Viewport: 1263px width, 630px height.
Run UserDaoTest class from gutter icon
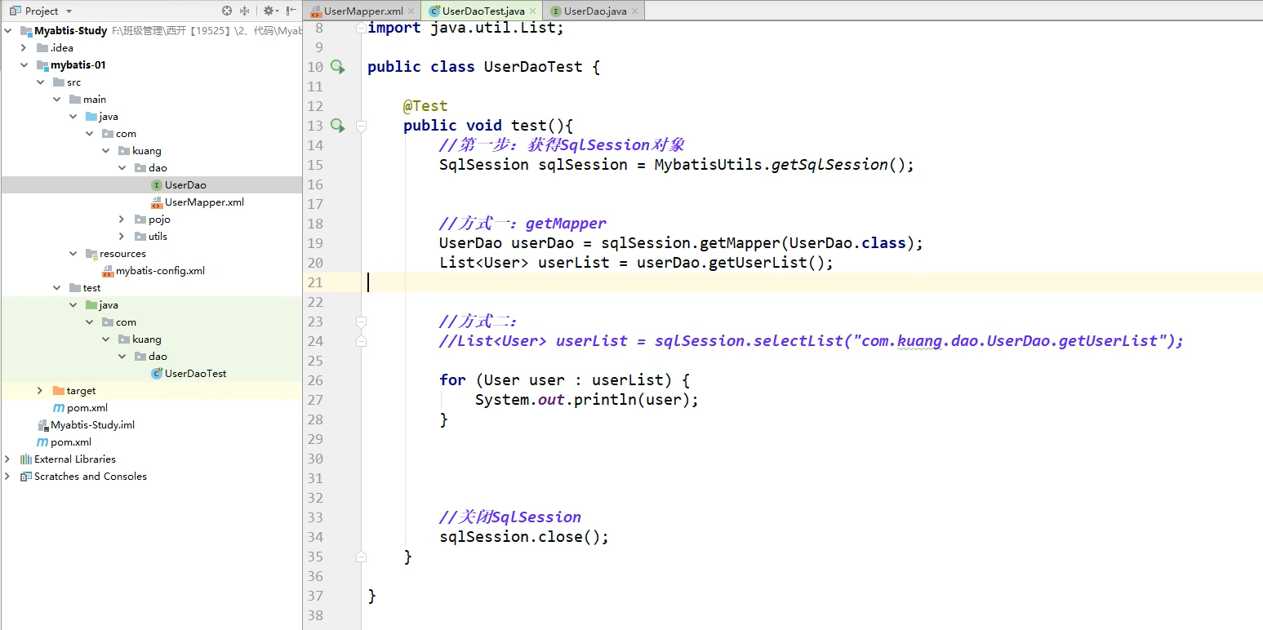coord(337,67)
